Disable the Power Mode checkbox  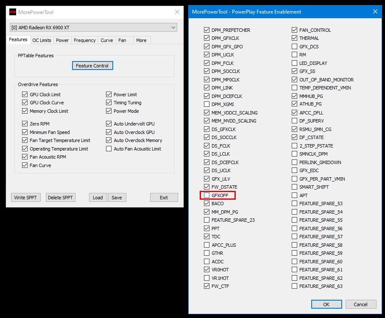[x=109, y=111]
